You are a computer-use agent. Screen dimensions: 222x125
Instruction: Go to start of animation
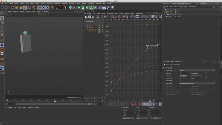point(106,104)
